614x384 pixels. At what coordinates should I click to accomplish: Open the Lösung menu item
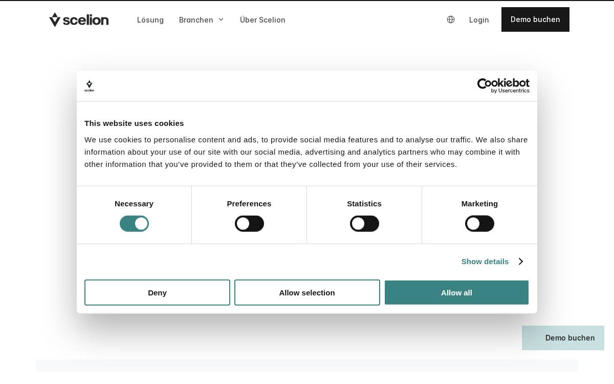[x=150, y=19]
